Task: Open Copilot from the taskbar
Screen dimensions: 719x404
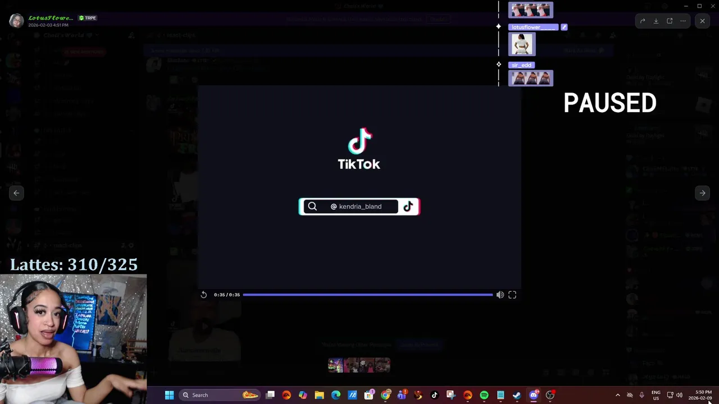Action: 303,395
